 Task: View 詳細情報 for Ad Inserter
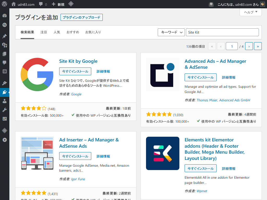[103, 156]
